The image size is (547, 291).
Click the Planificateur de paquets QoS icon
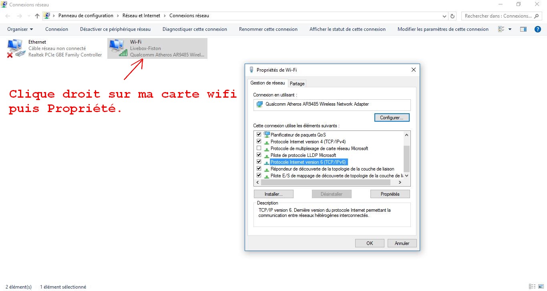[267, 134]
